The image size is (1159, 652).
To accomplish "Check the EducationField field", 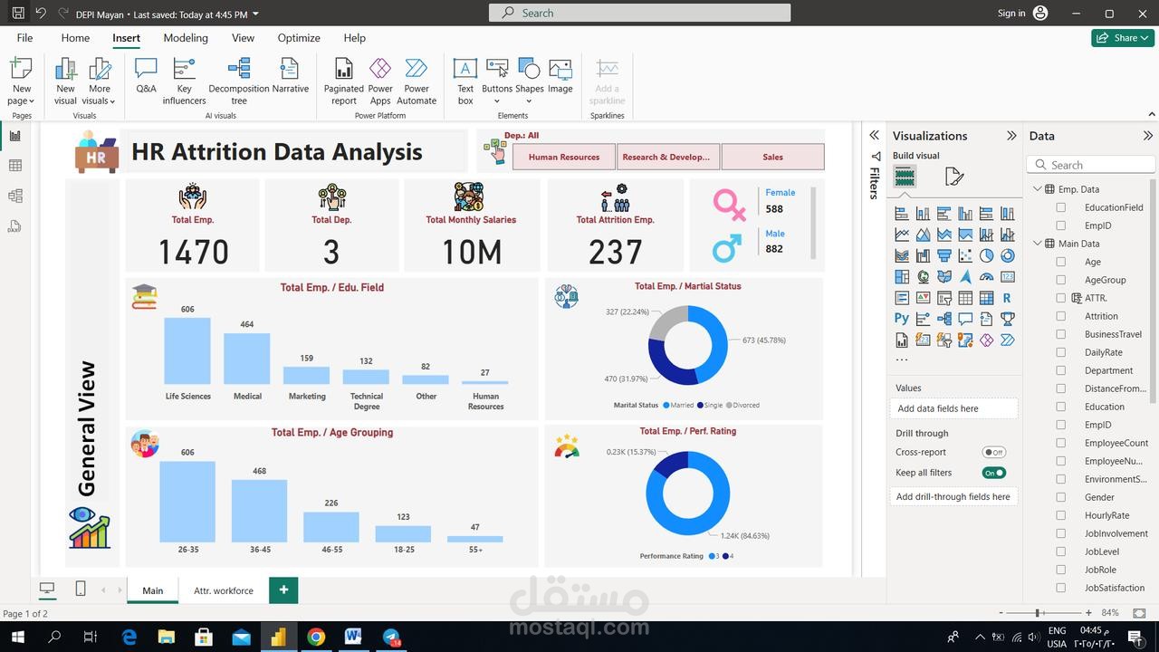I will coord(1061,207).
